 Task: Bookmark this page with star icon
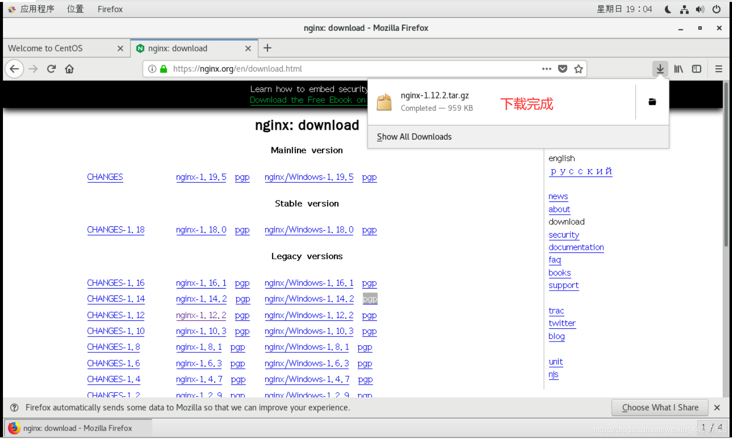[x=578, y=69]
